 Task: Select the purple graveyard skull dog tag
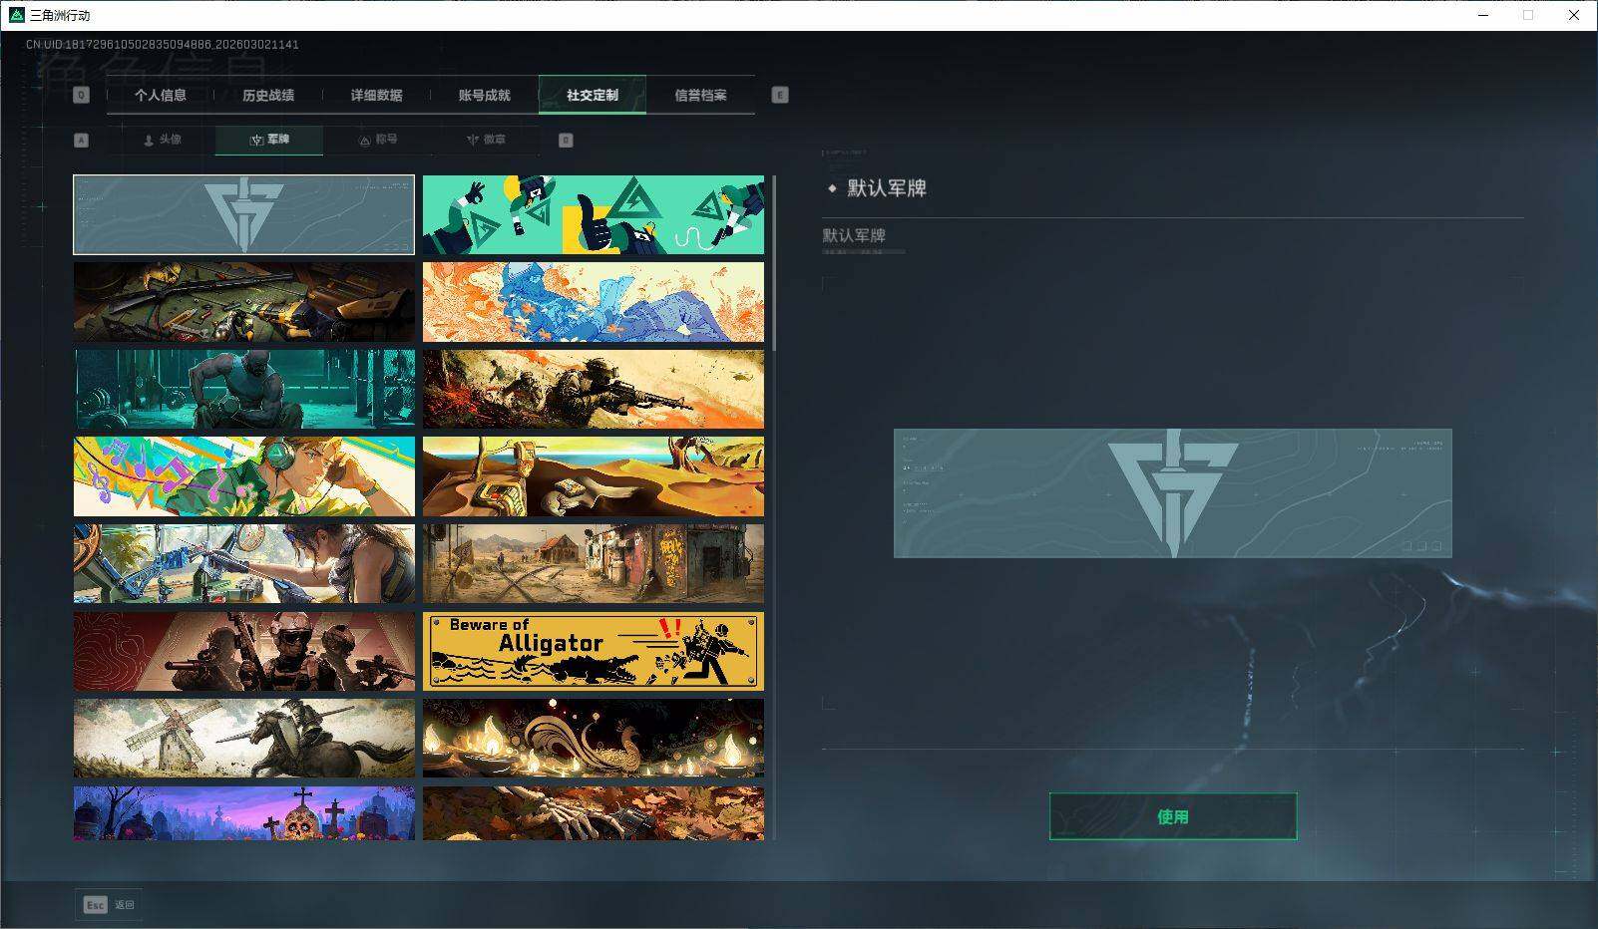tap(243, 813)
